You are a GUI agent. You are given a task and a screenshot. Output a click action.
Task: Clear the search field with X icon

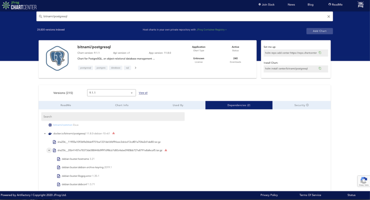[328, 16]
